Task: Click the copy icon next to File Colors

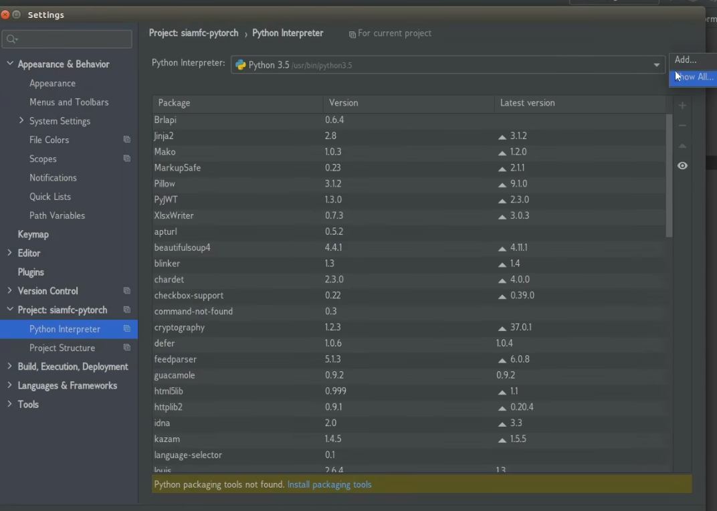Action: tap(127, 140)
